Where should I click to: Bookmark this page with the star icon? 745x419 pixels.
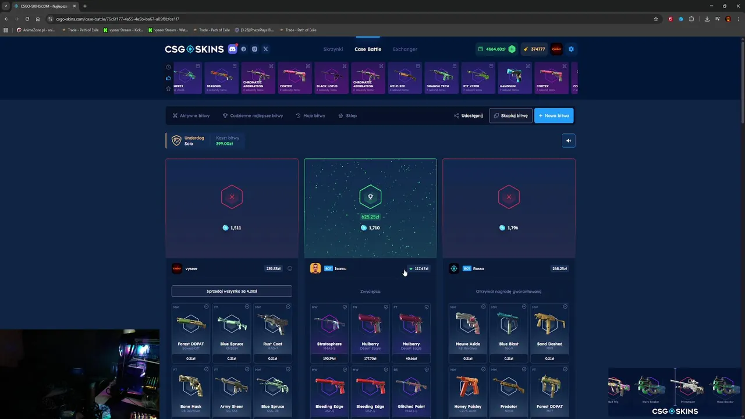pos(656,19)
